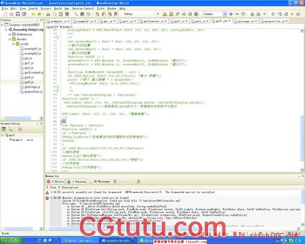Click the red Stop debugging icon

(196, 14)
